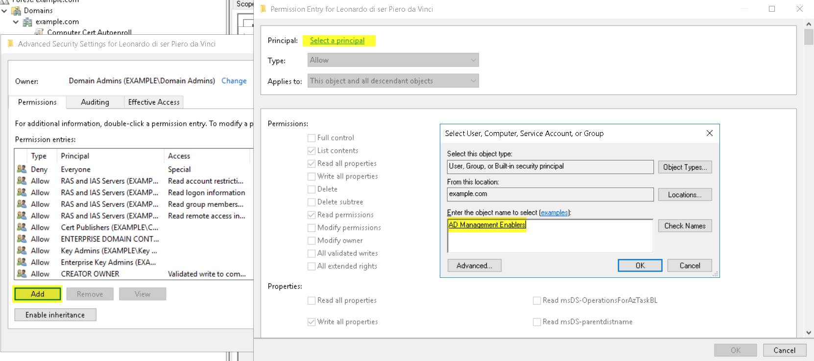Click group icon of Key Admins entry

tap(22, 250)
